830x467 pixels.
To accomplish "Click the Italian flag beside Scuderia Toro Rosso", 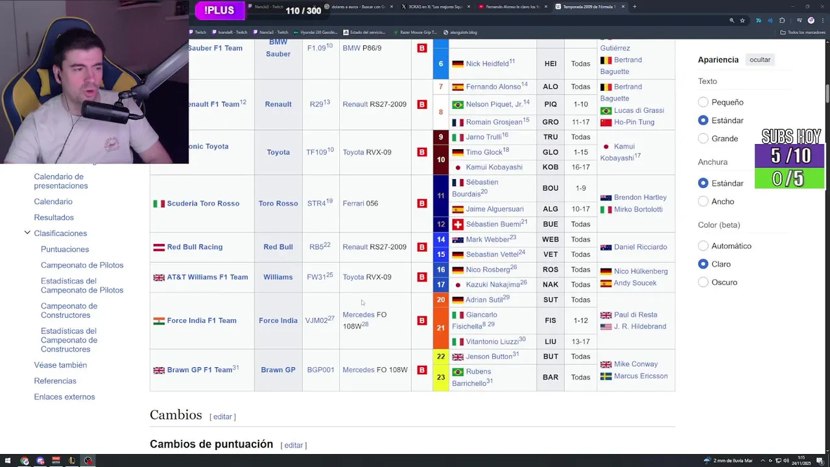I will (159, 204).
